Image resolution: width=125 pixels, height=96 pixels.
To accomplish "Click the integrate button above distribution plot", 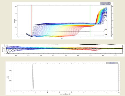I will [x=112, y=63].
